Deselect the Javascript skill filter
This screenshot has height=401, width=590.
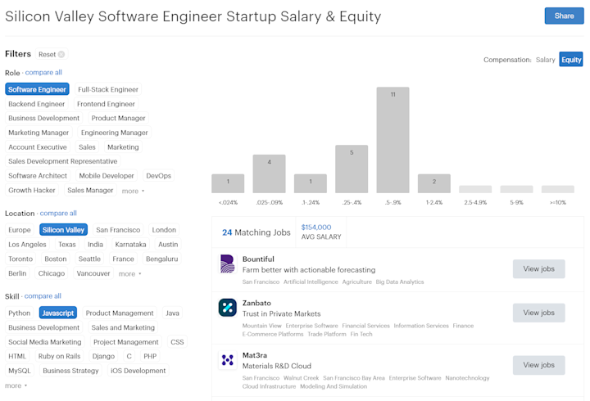pos(58,313)
